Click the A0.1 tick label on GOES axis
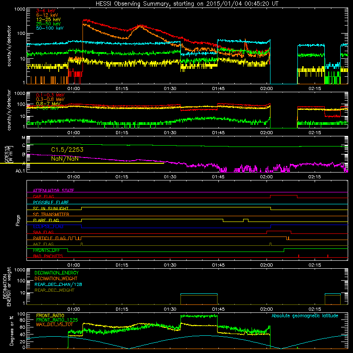The image size is (353, 353). [20, 171]
